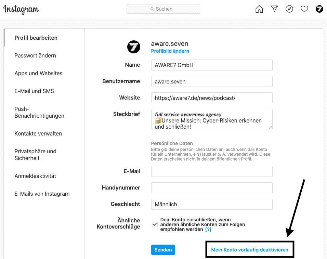Click the aware.seven profile picture
327x259 pixels.
(133, 47)
